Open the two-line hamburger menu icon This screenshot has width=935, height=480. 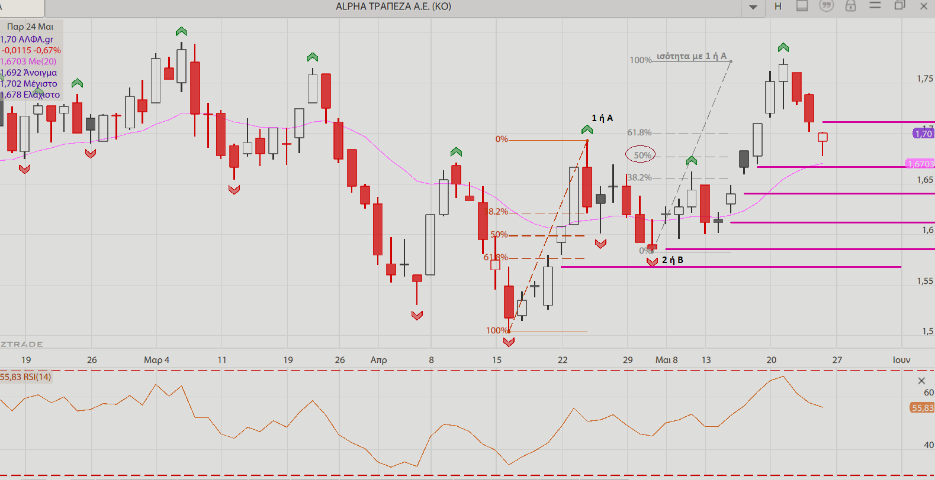coord(875,5)
